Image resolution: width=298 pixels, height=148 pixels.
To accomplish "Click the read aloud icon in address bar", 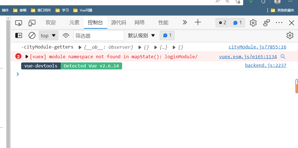I will [x=218, y=1].
